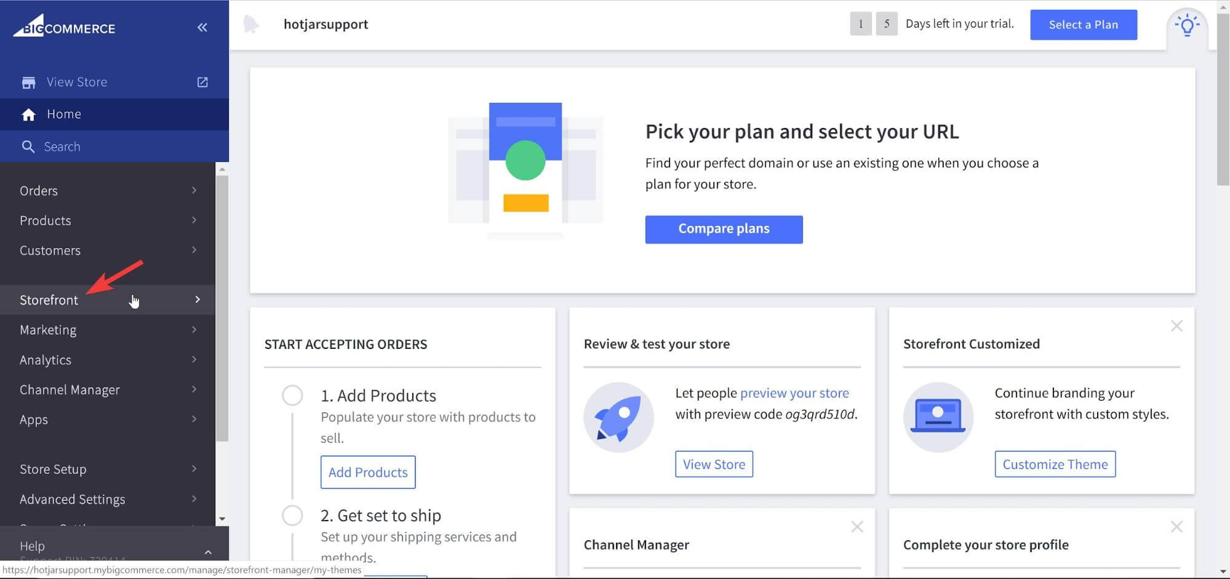This screenshot has width=1230, height=579.
Task: Expand Analytics menu chevron
Action: pos(194,359)
